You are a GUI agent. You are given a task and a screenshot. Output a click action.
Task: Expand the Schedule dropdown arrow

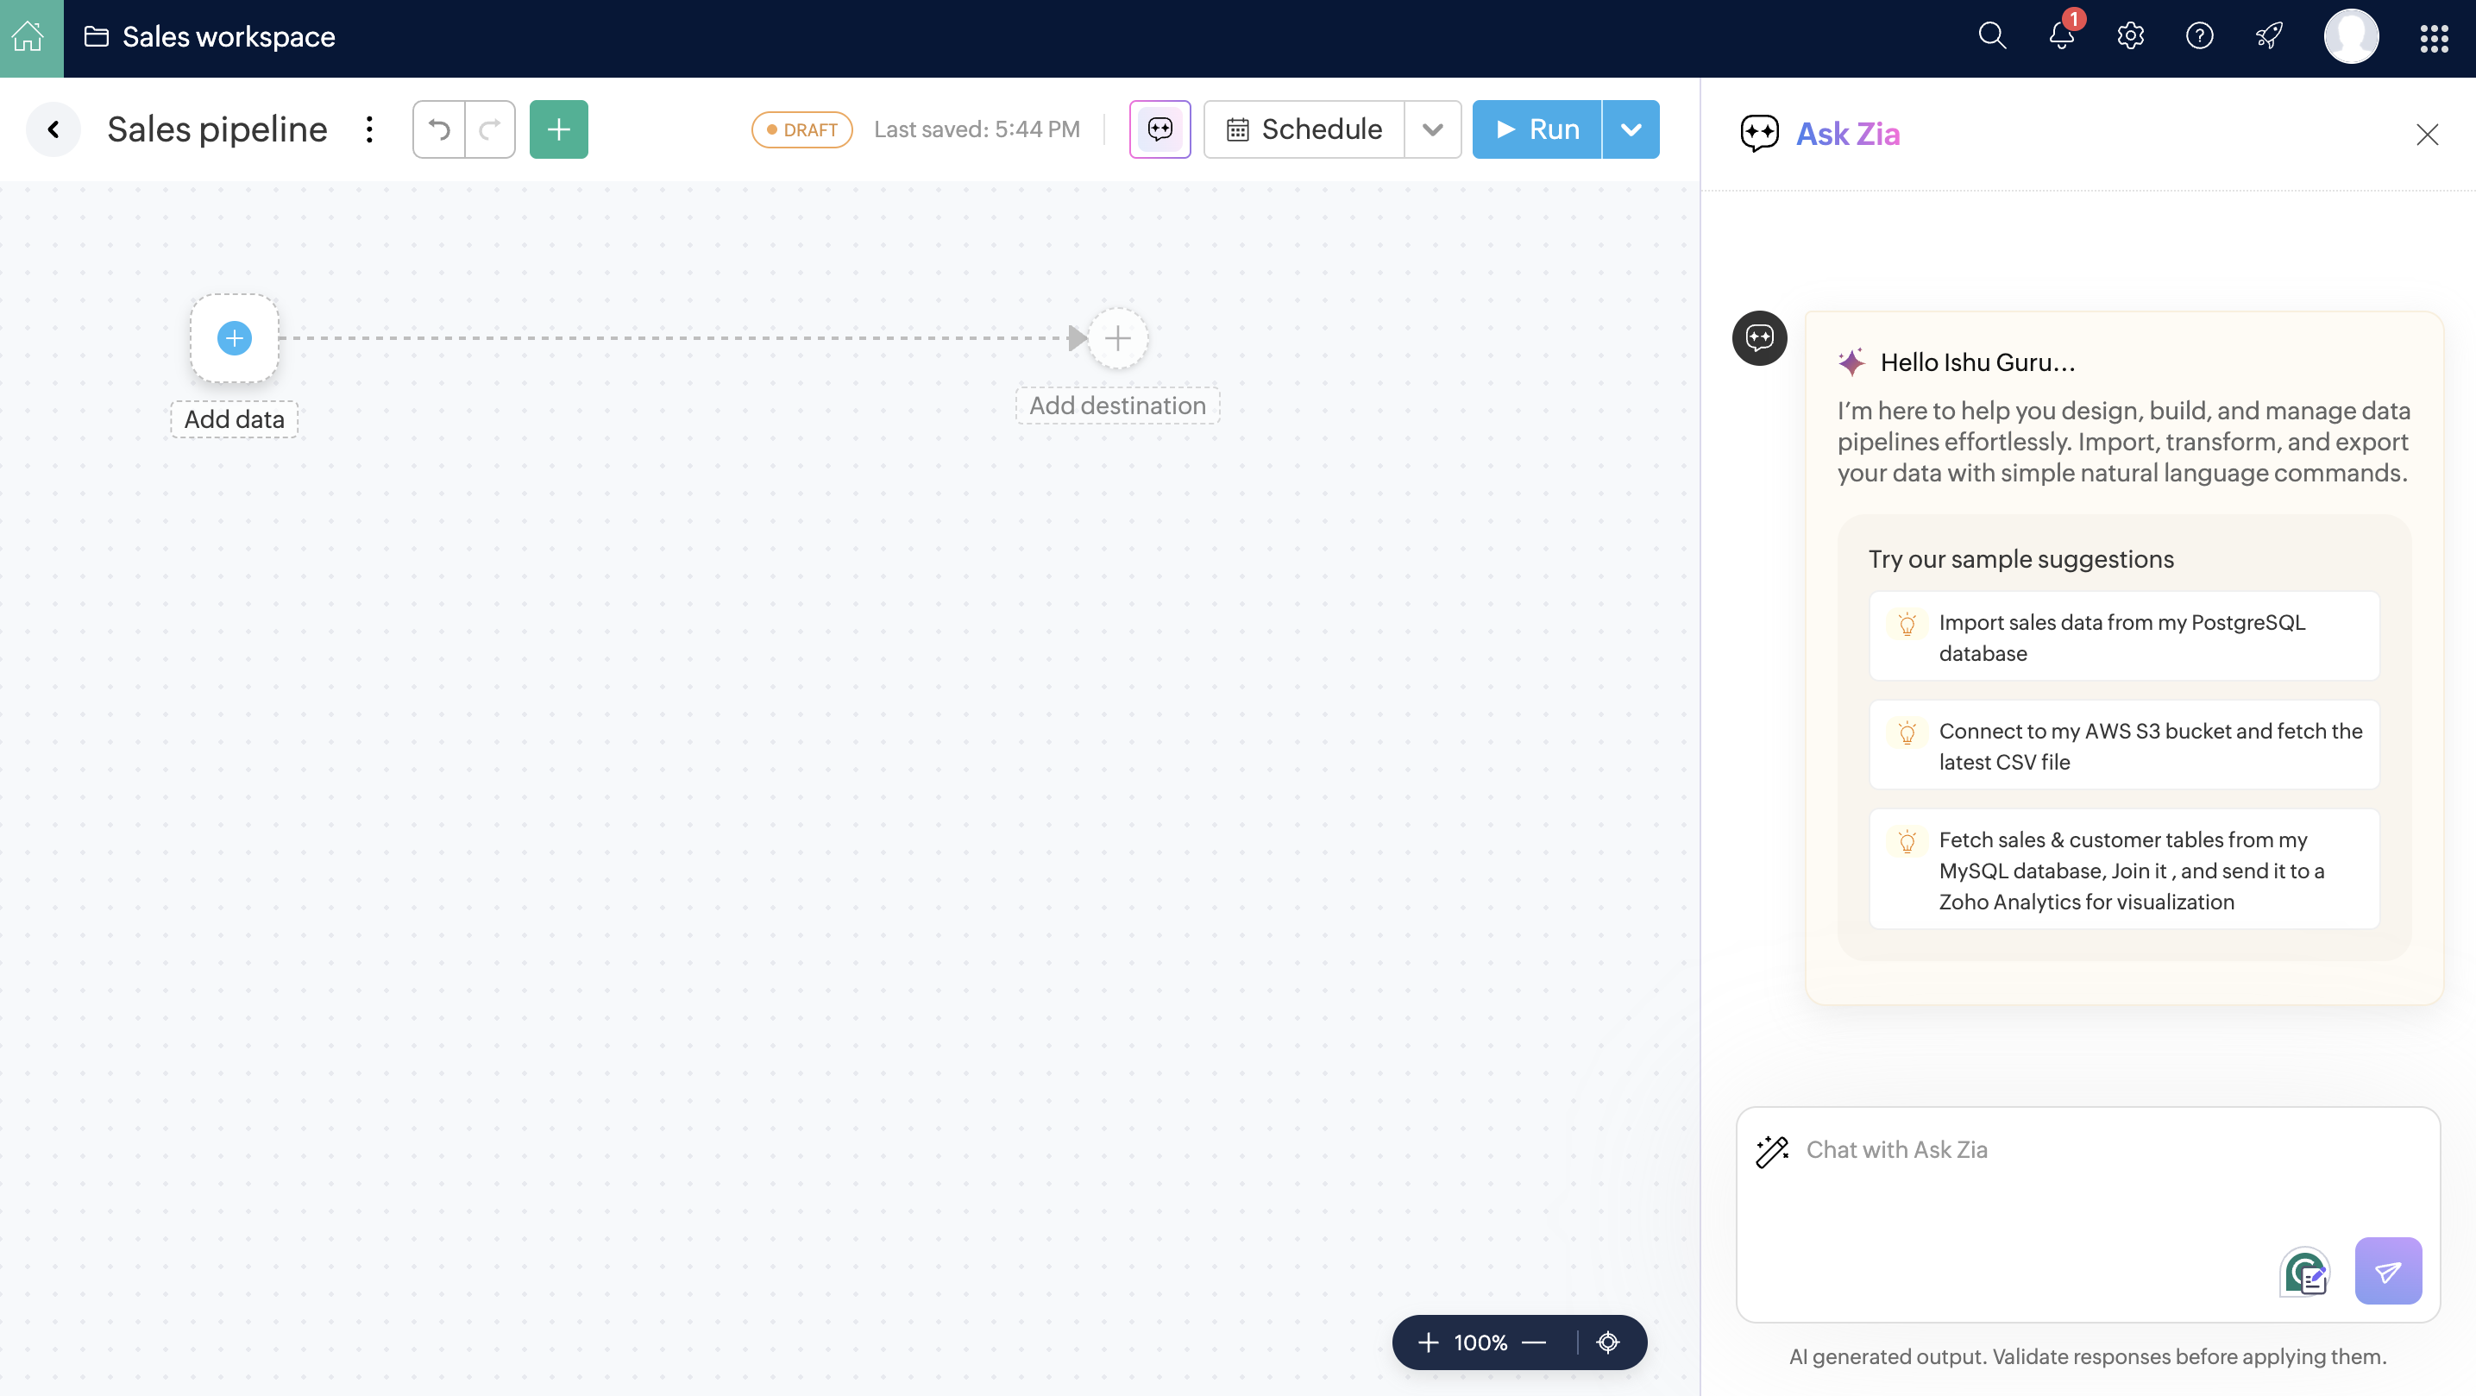click(x=1432, y=129)
